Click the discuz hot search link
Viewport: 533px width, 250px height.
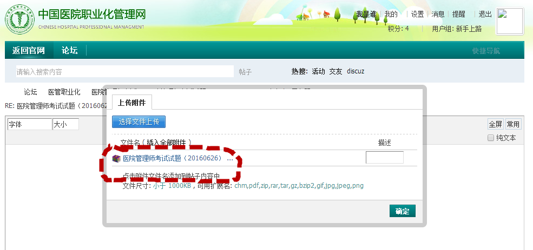(356, 71)
